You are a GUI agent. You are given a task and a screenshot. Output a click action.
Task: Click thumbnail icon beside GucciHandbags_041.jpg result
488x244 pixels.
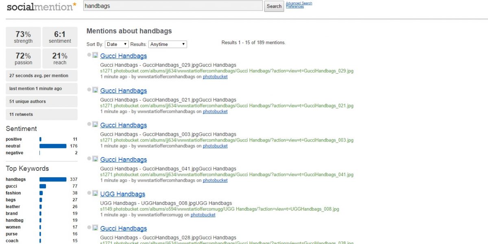[95, 159]
